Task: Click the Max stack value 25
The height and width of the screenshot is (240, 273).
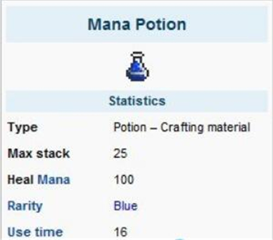Action: tap(120, 154)
